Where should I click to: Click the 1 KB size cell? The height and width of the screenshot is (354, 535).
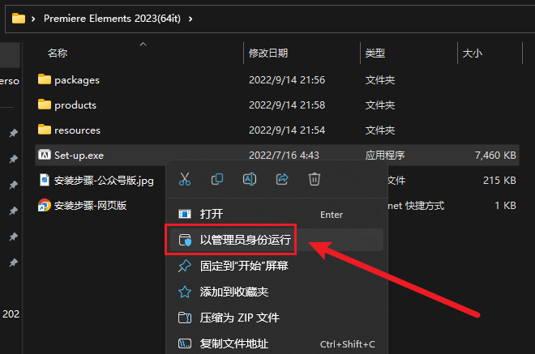point(505,206)
